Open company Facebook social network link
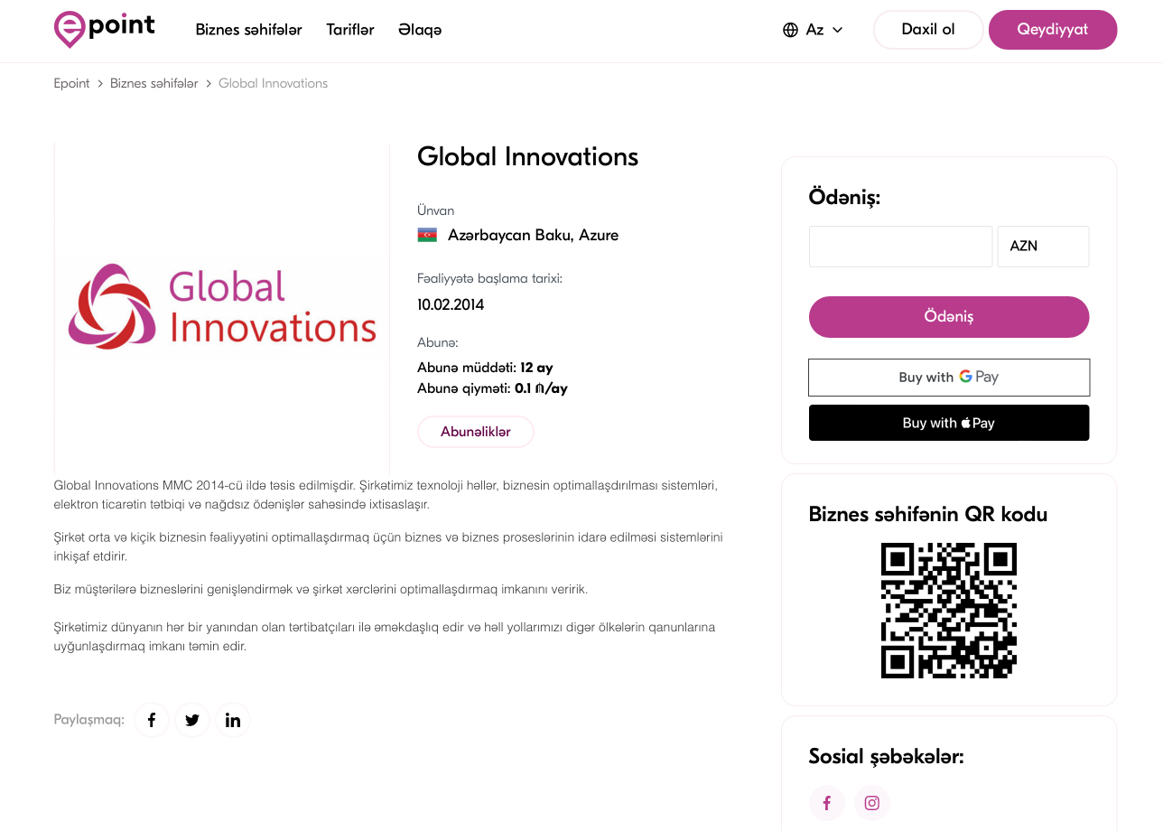The image size is (1163, 831). [826, 803]
